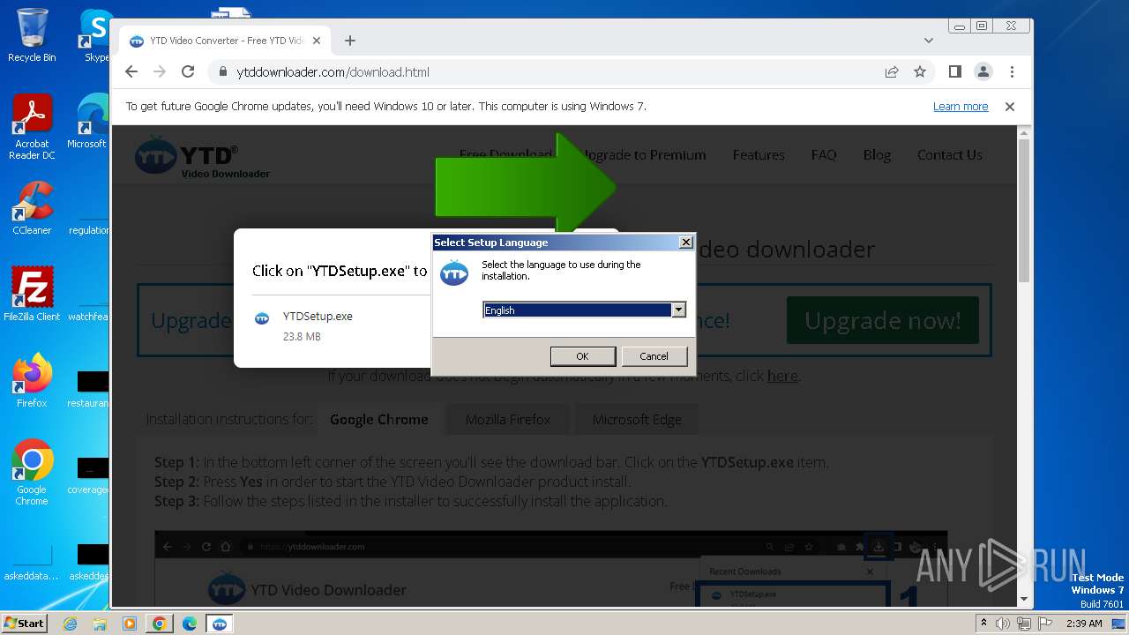Click the 'here' download link
This screenshot has height=635, width=1129.
pyautogui.click(x=782, y=376)
